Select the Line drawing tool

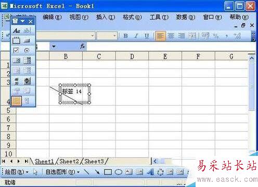(x=86, y=172)
